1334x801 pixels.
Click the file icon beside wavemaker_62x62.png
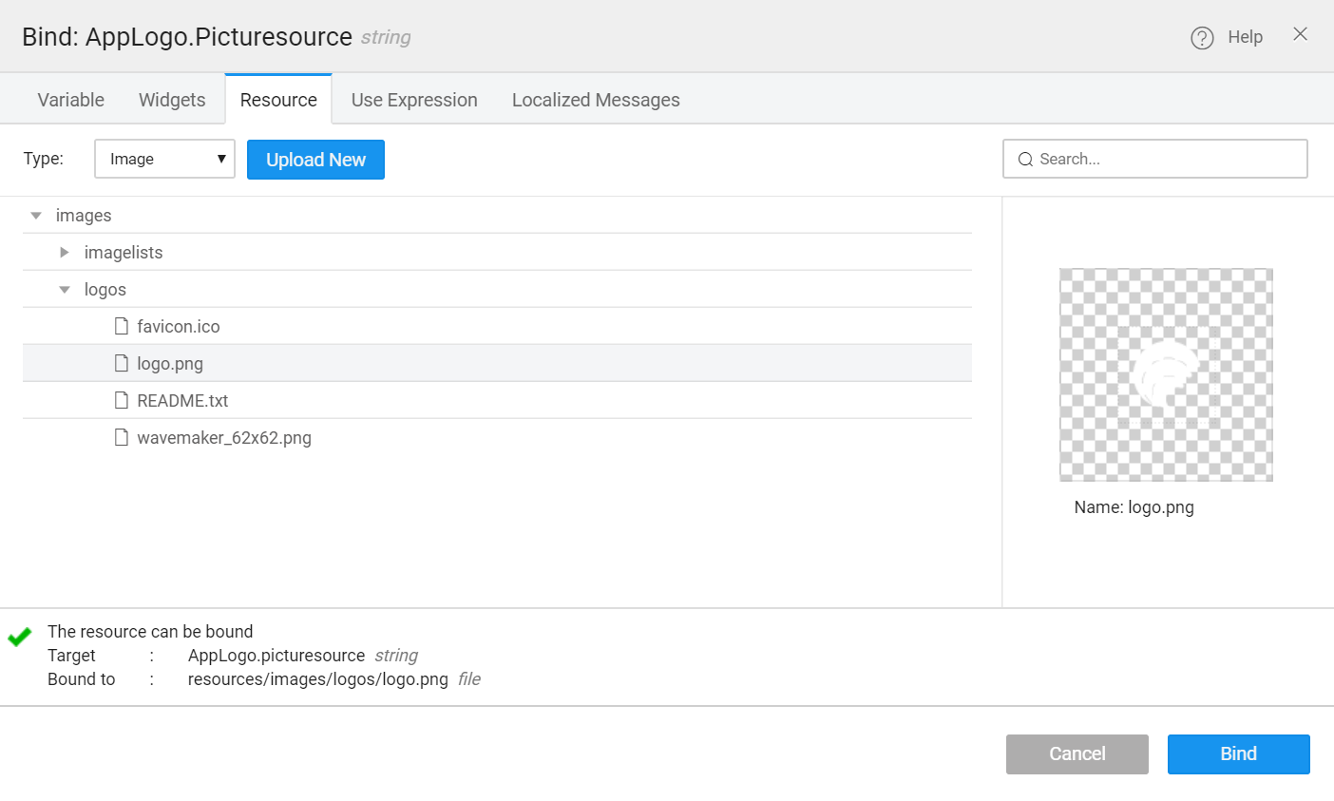pyautogui.click(x=122, y=437)
